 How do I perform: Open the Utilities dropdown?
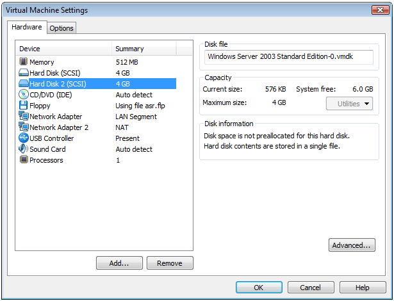coord(349,104)
